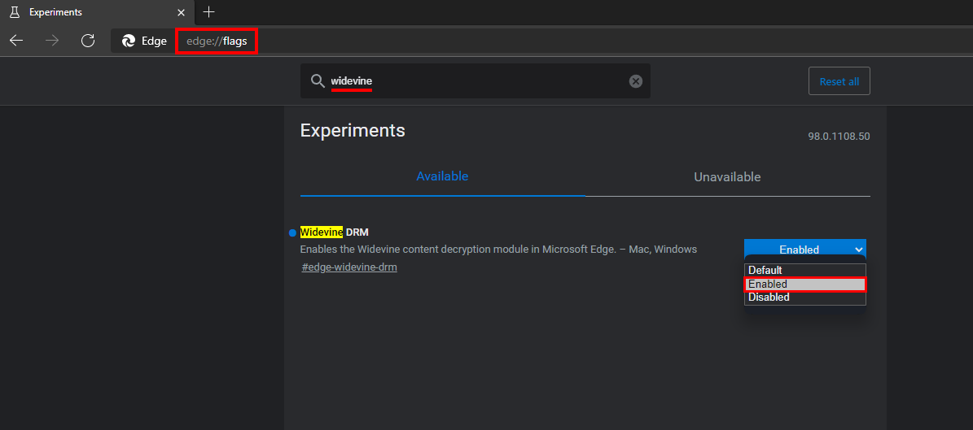The width and height of the screenshot is (973, 430).
Task: Open the #edge-widevine-drm link
Action: 349,267
